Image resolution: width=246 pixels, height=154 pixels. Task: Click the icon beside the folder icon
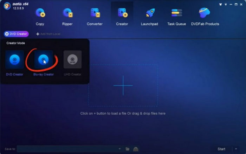(136, 149)
